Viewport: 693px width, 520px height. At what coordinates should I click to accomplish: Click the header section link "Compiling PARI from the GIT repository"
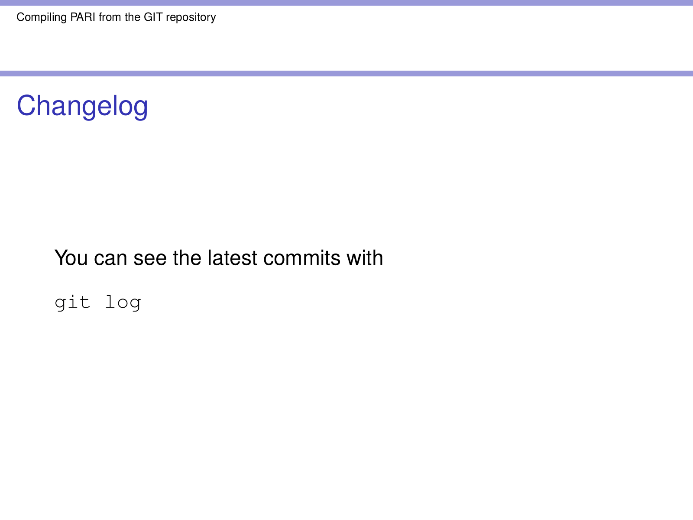pyautogui.click(x=116, y=17)
